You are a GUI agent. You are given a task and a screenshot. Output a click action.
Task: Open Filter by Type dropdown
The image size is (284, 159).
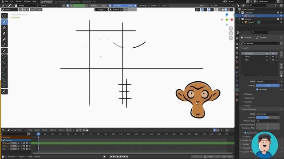pyautogui.click(x=268, y=121)
